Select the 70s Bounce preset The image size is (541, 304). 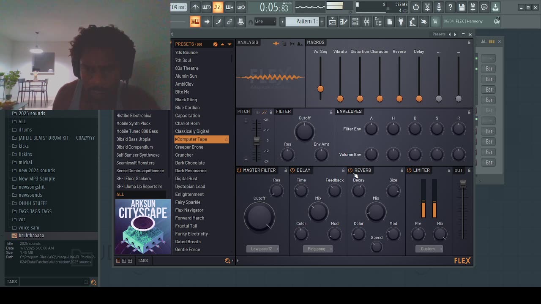(186, 52)
